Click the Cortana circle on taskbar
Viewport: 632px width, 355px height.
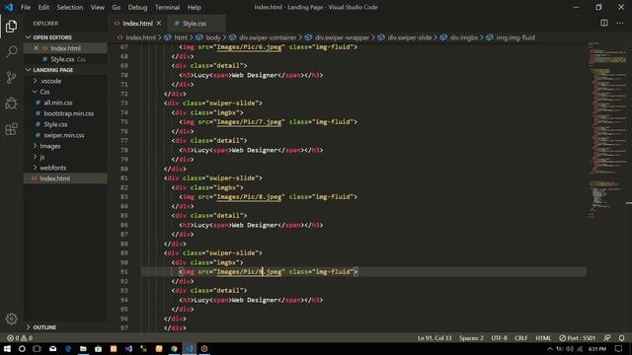click(22, 349)
